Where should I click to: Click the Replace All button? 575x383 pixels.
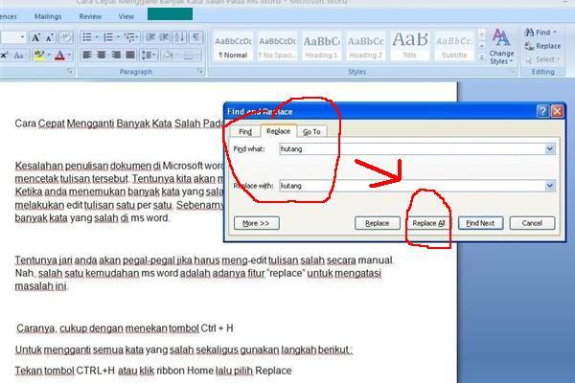(x=428, y=223)
